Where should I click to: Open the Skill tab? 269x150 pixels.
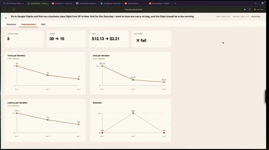(x=43, y=25)
